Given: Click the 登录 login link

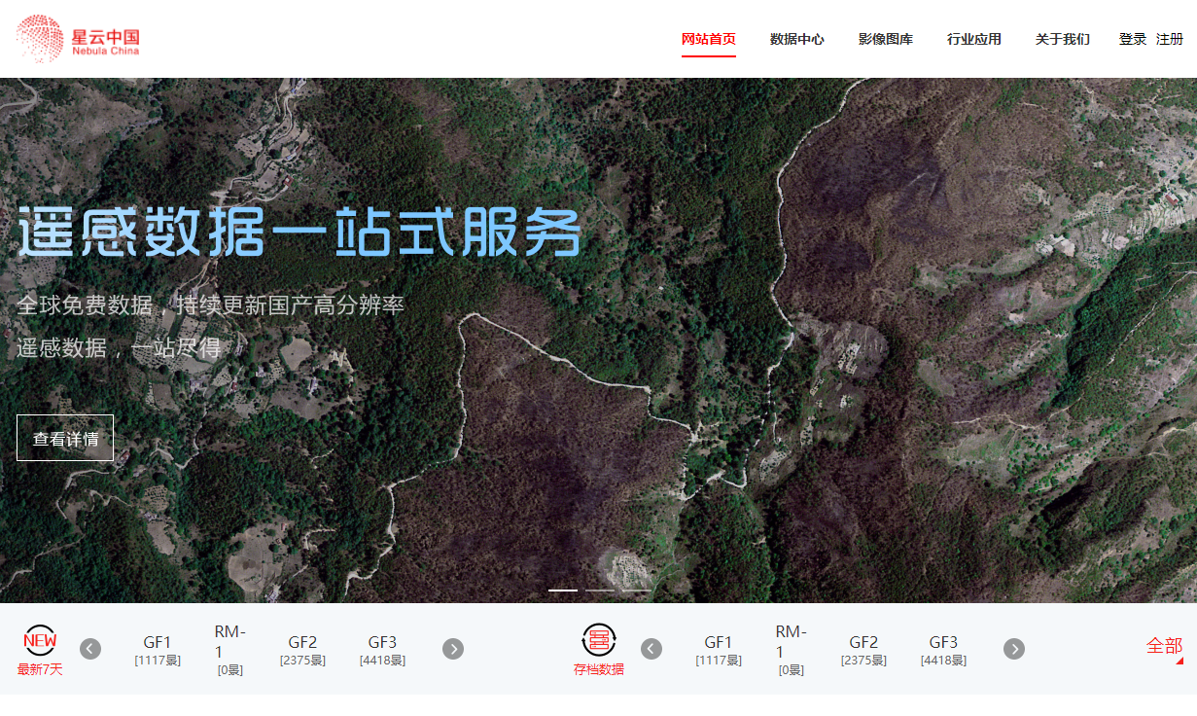Looking at the screenshot, I should (1132, 40).
